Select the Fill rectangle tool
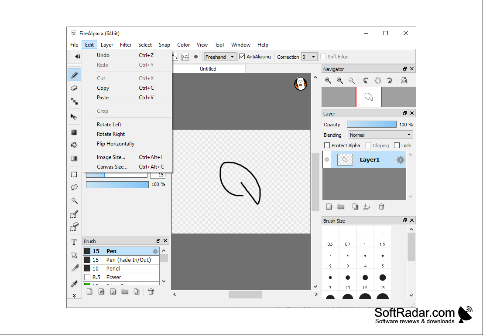The width and height of the screenshot is (483, 335). click(x=74, y=132)
